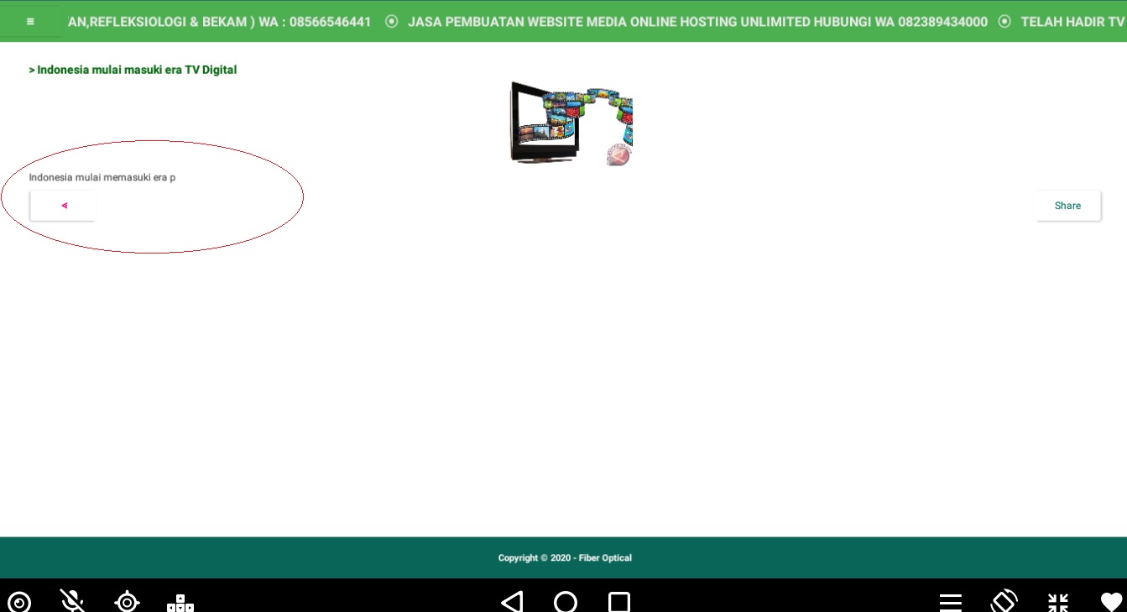
Task: Open the green hamburger menu
Action: click(x=30, y=22)
